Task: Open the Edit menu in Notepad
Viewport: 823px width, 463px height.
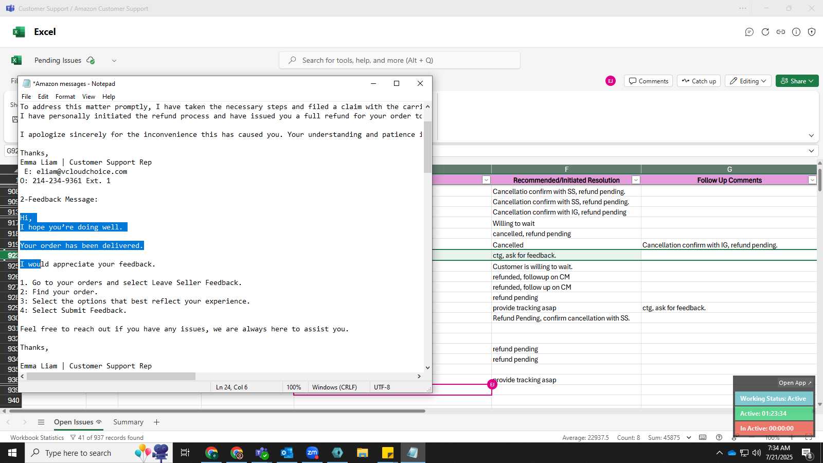Action: [43, 96]
